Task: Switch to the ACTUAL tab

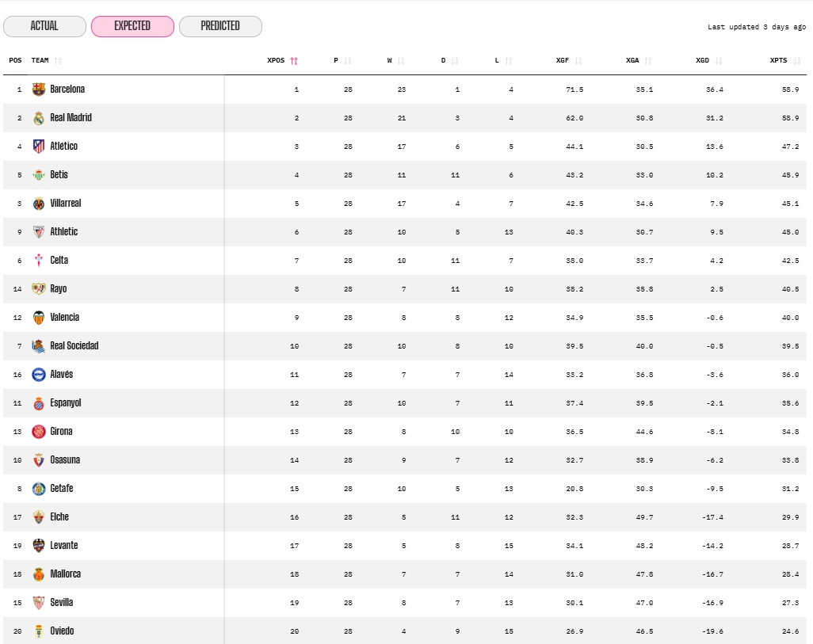Action: click(x=44, y=26)
